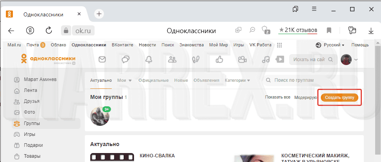Open the discussions chat bubbles icon

125,59
